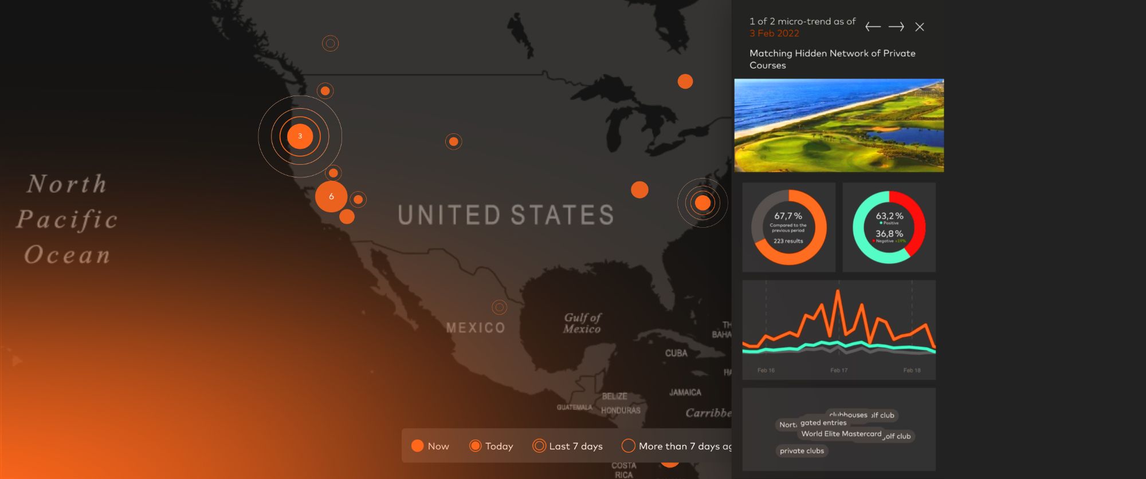Toggle the Last 7 days filter

[567, 446]
